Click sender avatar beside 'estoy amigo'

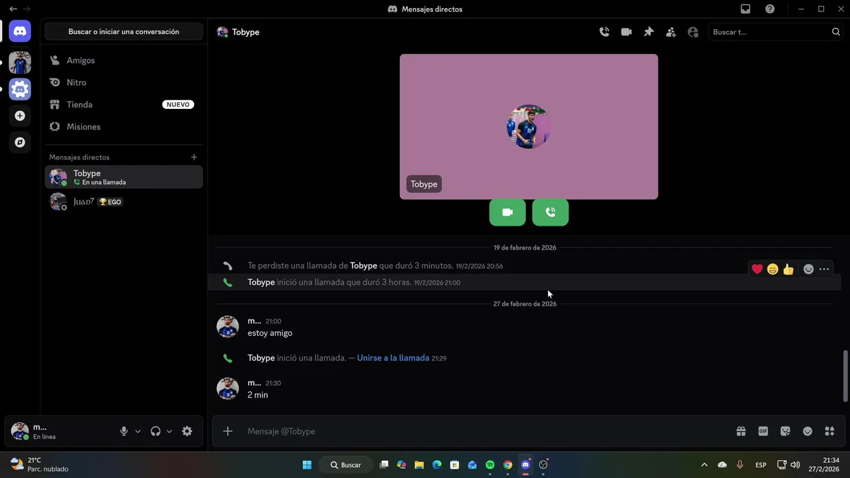click(x=228, y=327)
